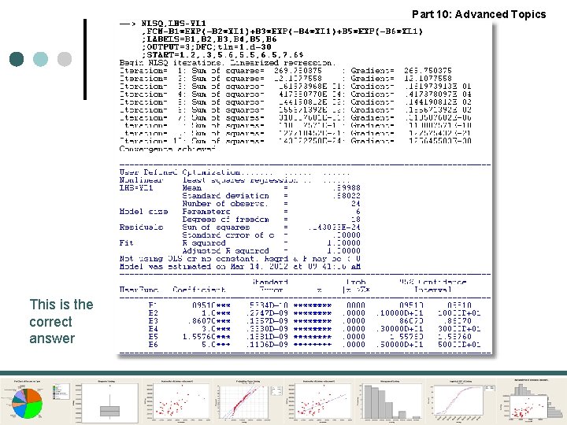Click the 'Residuals Sum of squares' row
Image resolution: width=567 pixels, height=425 pixels.
239,227
